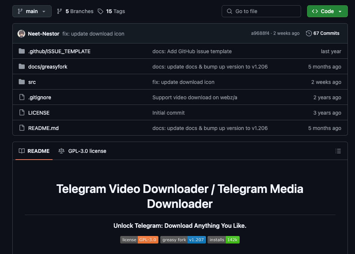Click the Neet-Nestor avatar image
The image size is (355, 254).
coord(21,34)
